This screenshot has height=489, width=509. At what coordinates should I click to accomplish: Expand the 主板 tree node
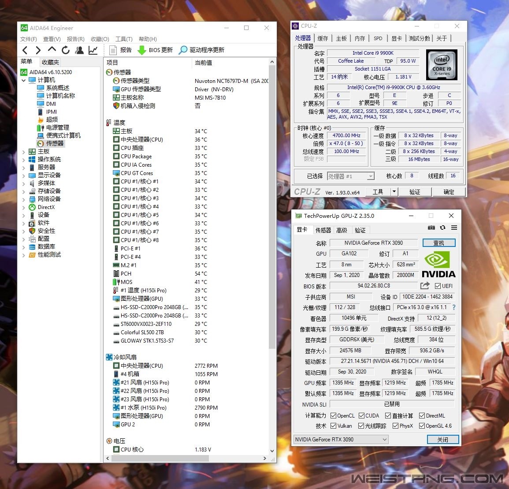24,152
